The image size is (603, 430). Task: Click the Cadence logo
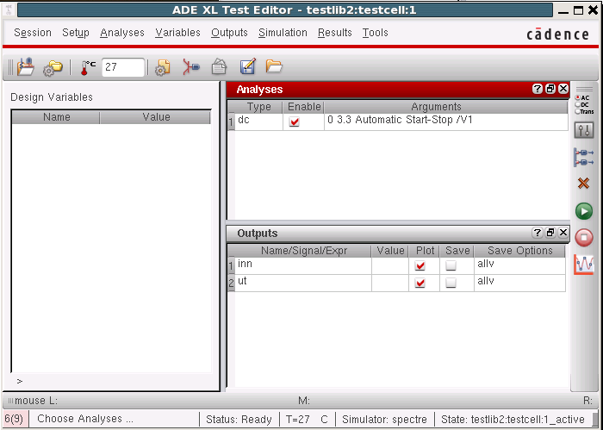(557, 34)
